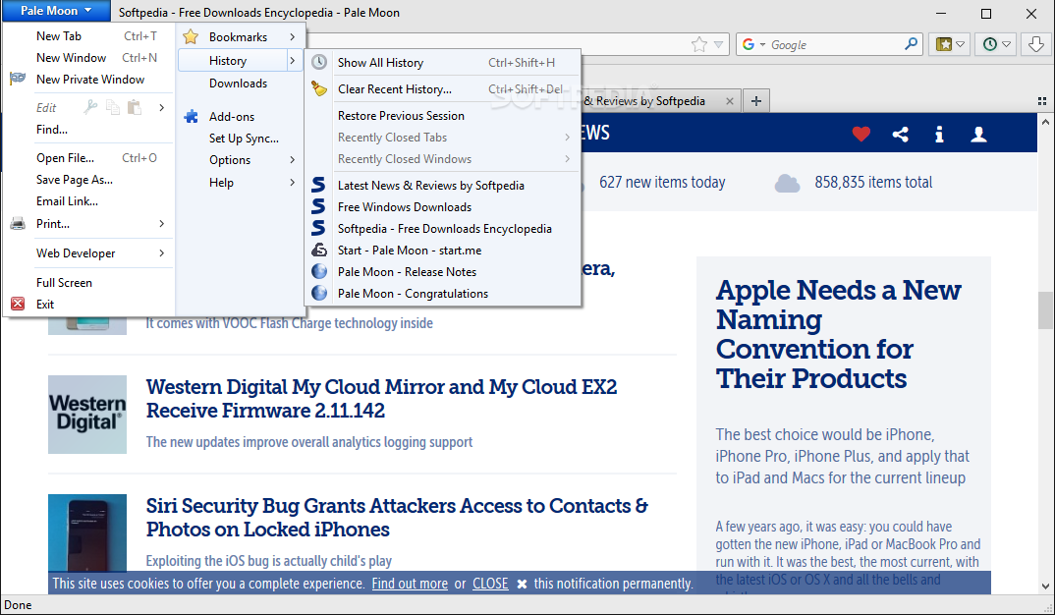1055x615 pixels.
Task: Expand the Options submenu arrow
Action: point(292,160)
